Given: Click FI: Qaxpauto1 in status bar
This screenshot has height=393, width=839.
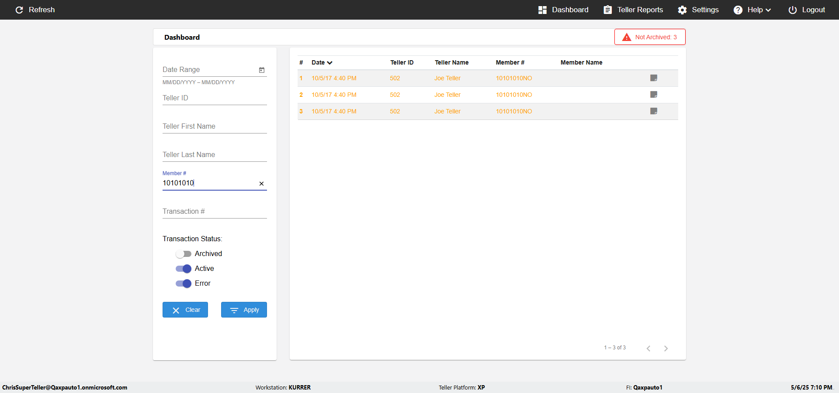Looking at the screenshot, I should tap(644, 387).
